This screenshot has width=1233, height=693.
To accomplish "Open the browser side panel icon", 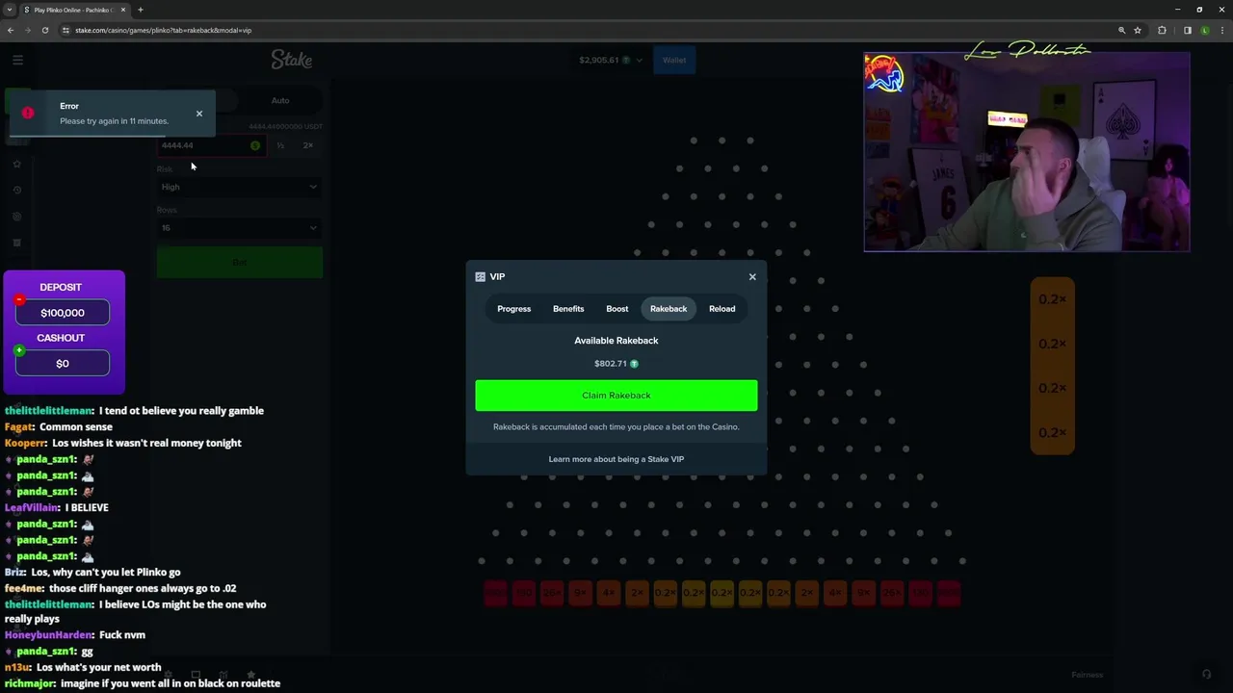I will [x=1187, y=30].
